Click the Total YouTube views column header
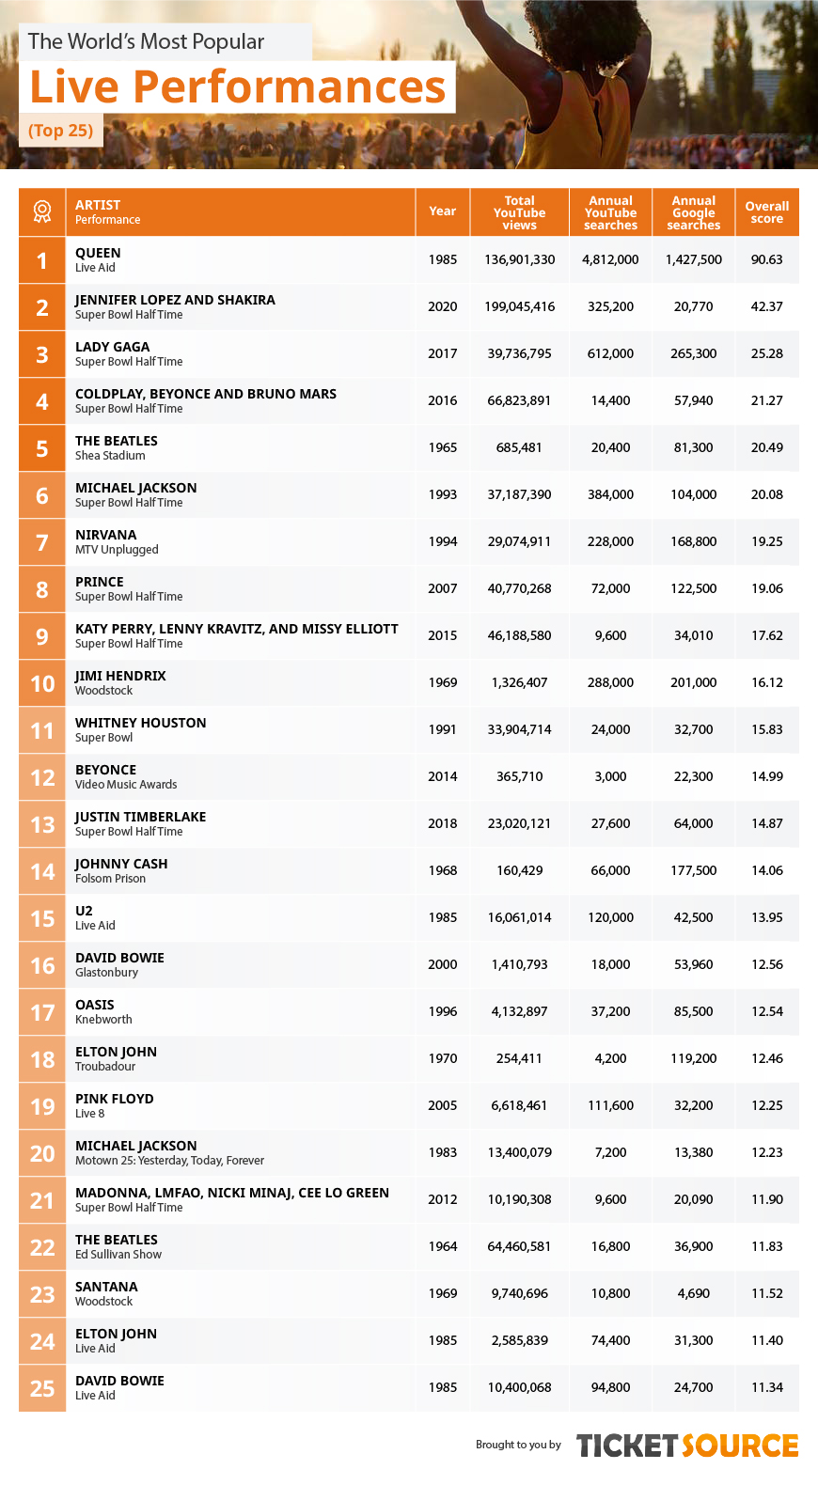The image size is (818, 1485). click(x=520, y=212)
